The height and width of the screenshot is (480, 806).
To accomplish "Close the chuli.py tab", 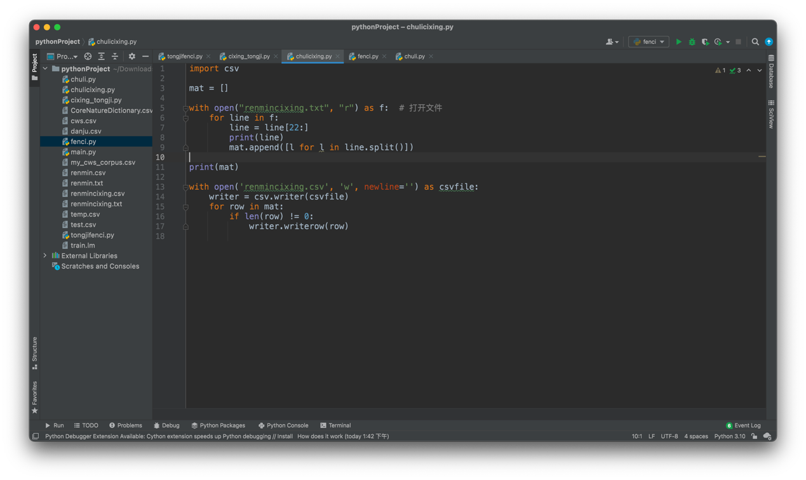I will [x=431, y=57].
